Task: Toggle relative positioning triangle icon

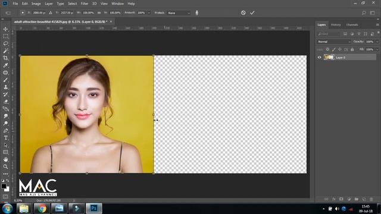Action: point(51,12)
